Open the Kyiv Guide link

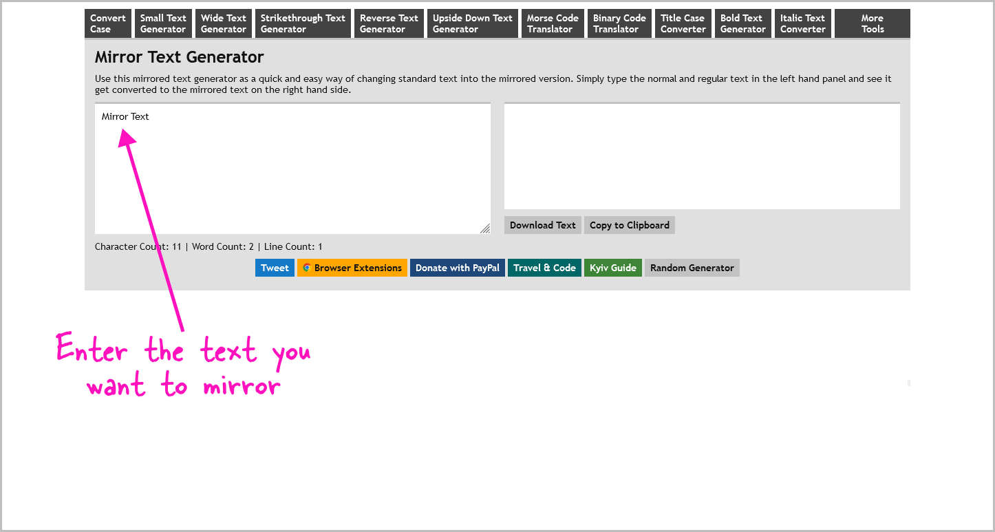(612, 267)
